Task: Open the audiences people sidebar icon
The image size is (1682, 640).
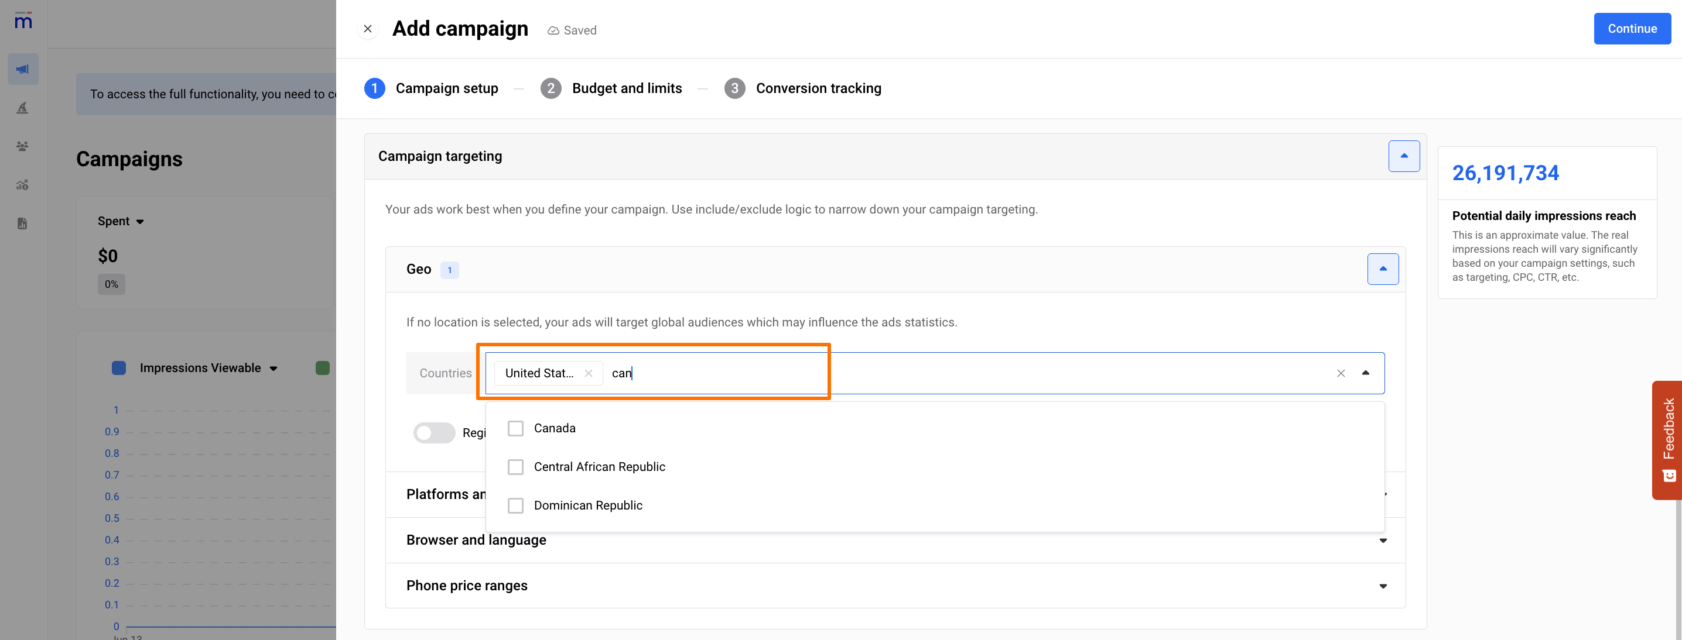Action: pyautogui.click(x=23, y=146)
